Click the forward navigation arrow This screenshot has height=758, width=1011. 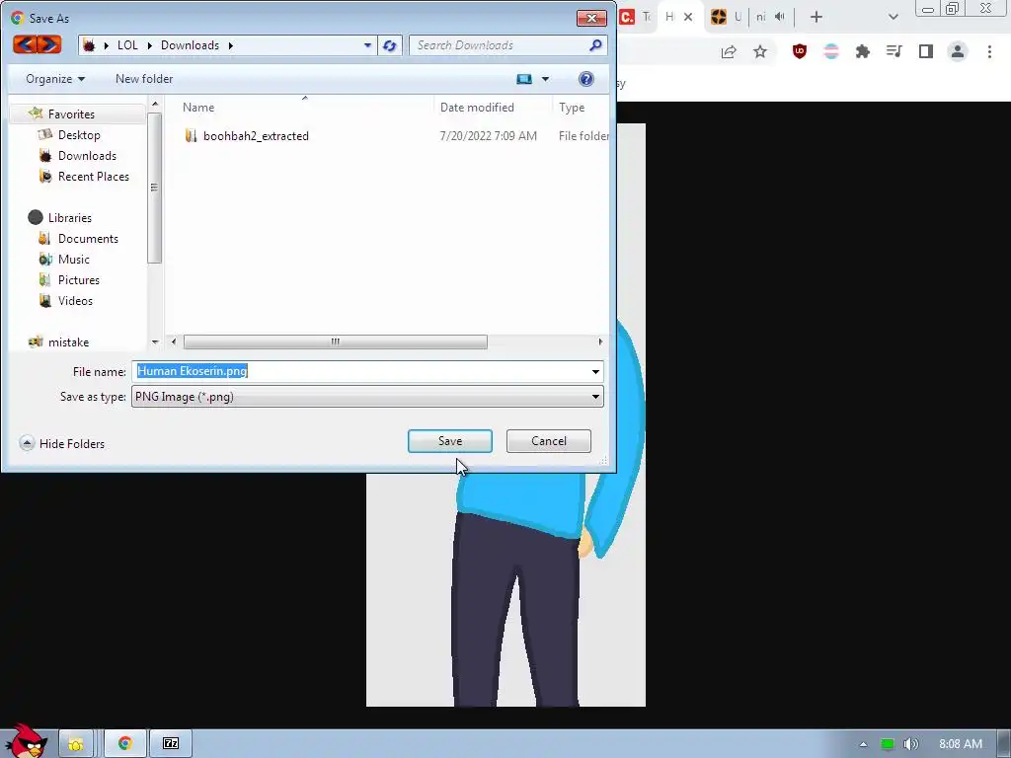click(x=49, y=44)
